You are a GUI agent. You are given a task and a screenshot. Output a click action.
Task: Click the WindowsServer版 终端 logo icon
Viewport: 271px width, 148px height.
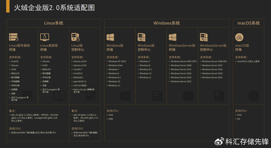click(173, 37)
